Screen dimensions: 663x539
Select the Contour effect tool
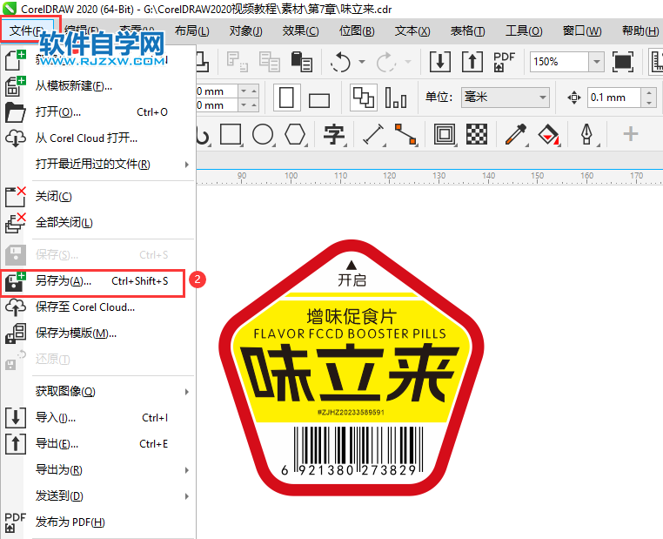coord(445,135)
